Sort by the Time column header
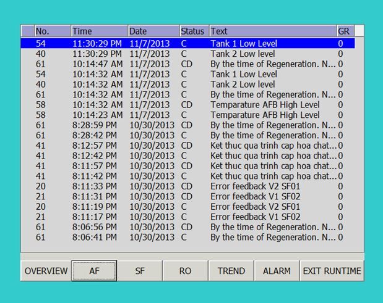Image resolution: width=383 pixels, height=303 pixels. pos(98,31)
